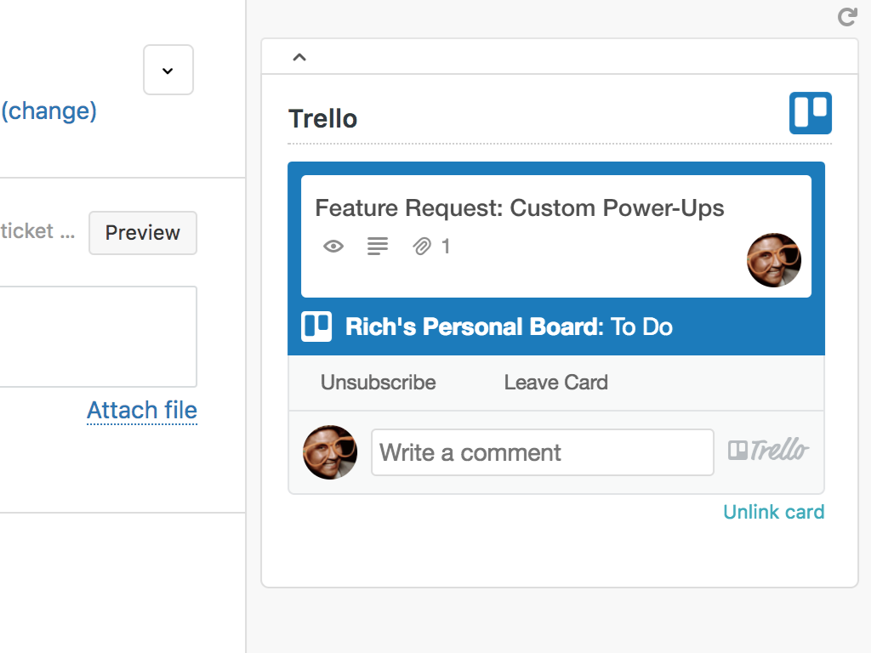
Task: Click the Unlink card link
Action: [773, 512]
